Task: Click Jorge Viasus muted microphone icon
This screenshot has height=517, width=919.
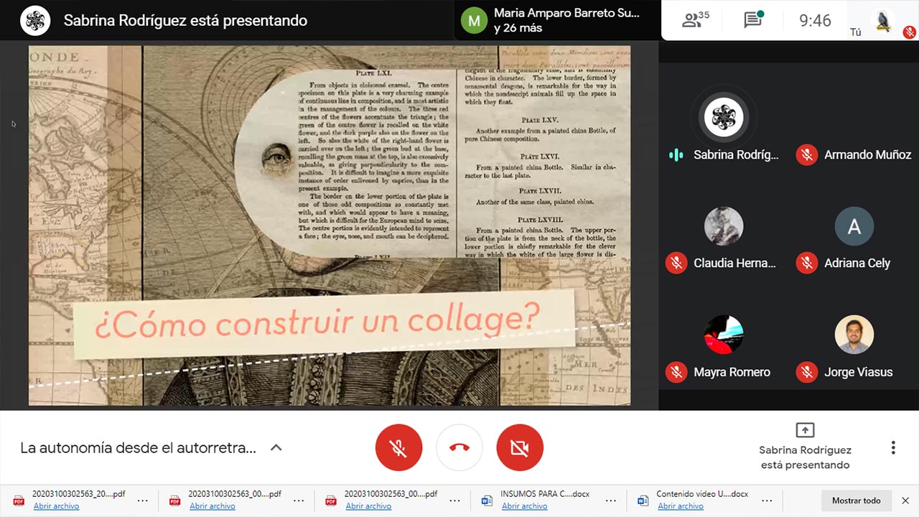Action: (807, 372)
